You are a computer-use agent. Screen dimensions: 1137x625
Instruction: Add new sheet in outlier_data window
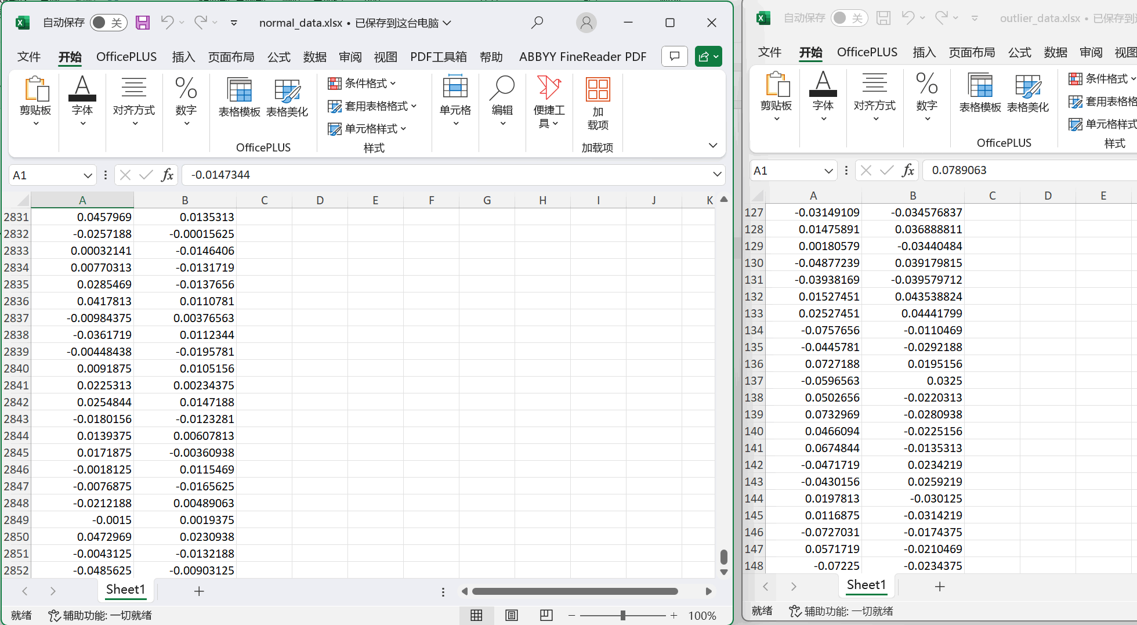(940, 586)
